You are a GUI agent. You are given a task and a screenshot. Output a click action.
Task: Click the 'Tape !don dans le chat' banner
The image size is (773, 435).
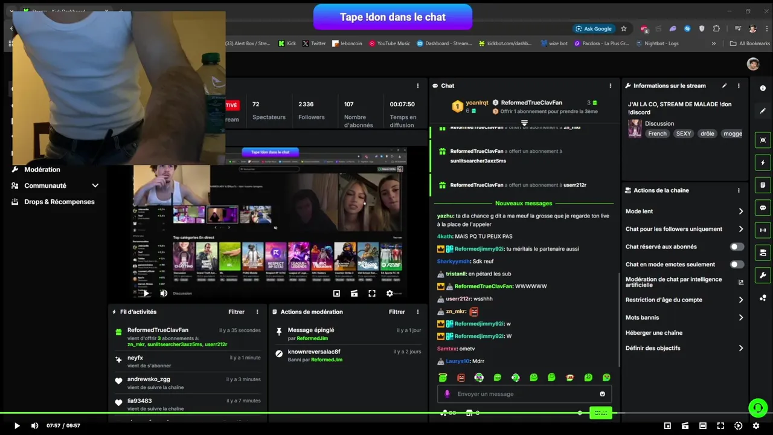[393, 17]
